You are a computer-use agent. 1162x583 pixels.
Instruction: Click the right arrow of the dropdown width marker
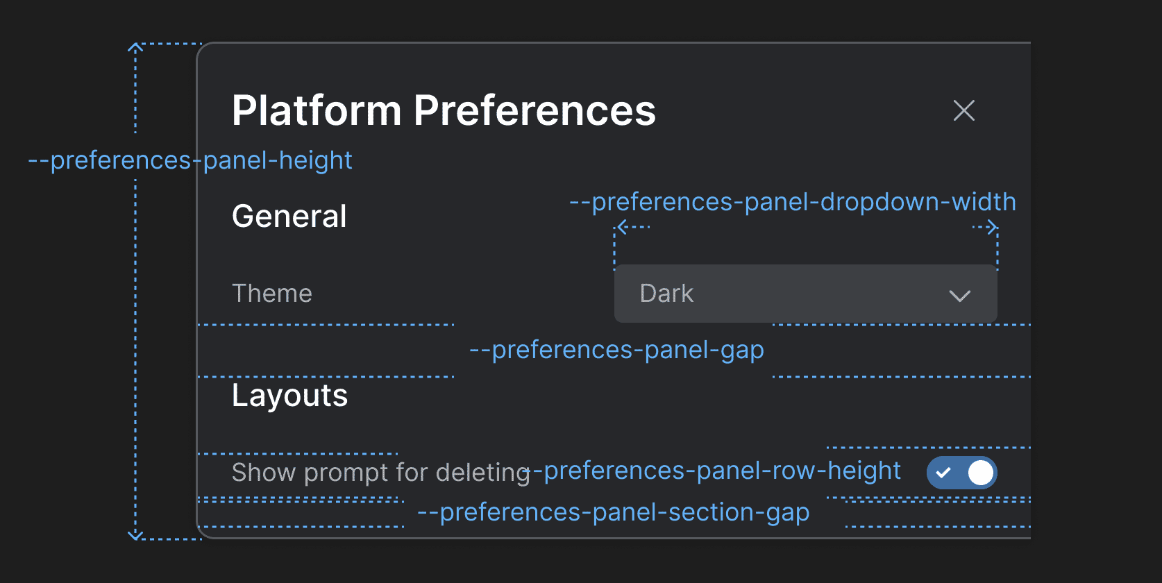tap(993, 226)
